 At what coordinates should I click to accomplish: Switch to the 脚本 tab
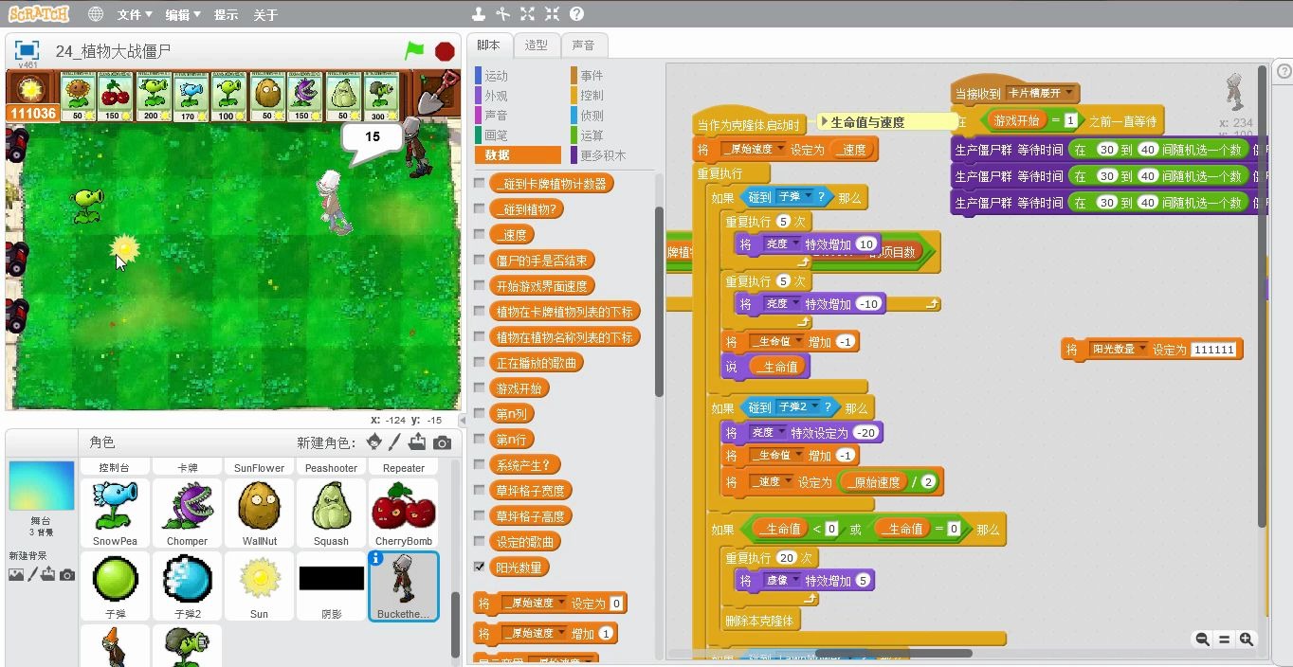coord(488,45)
